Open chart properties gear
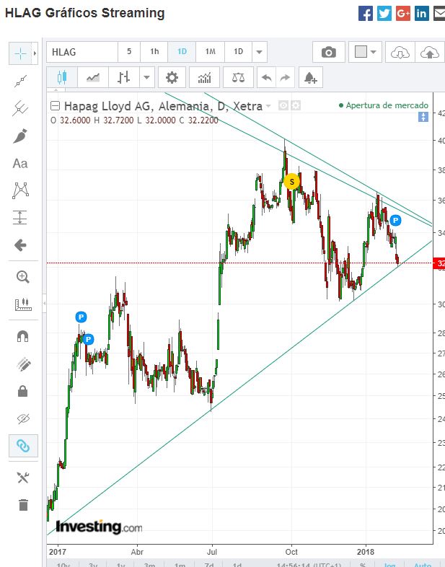Screen dimensions: 445x567 pos(172,77)
